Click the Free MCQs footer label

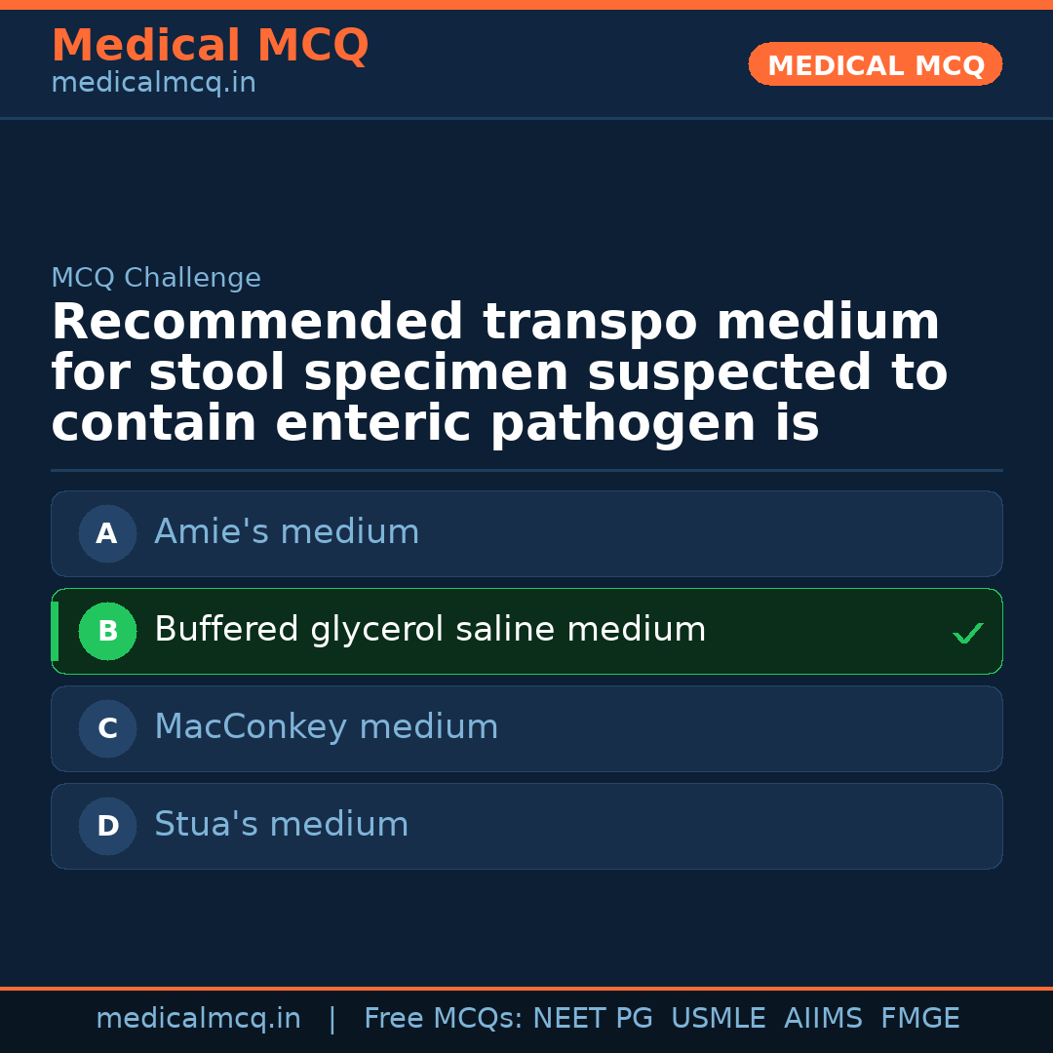(x=444, y=1019)
